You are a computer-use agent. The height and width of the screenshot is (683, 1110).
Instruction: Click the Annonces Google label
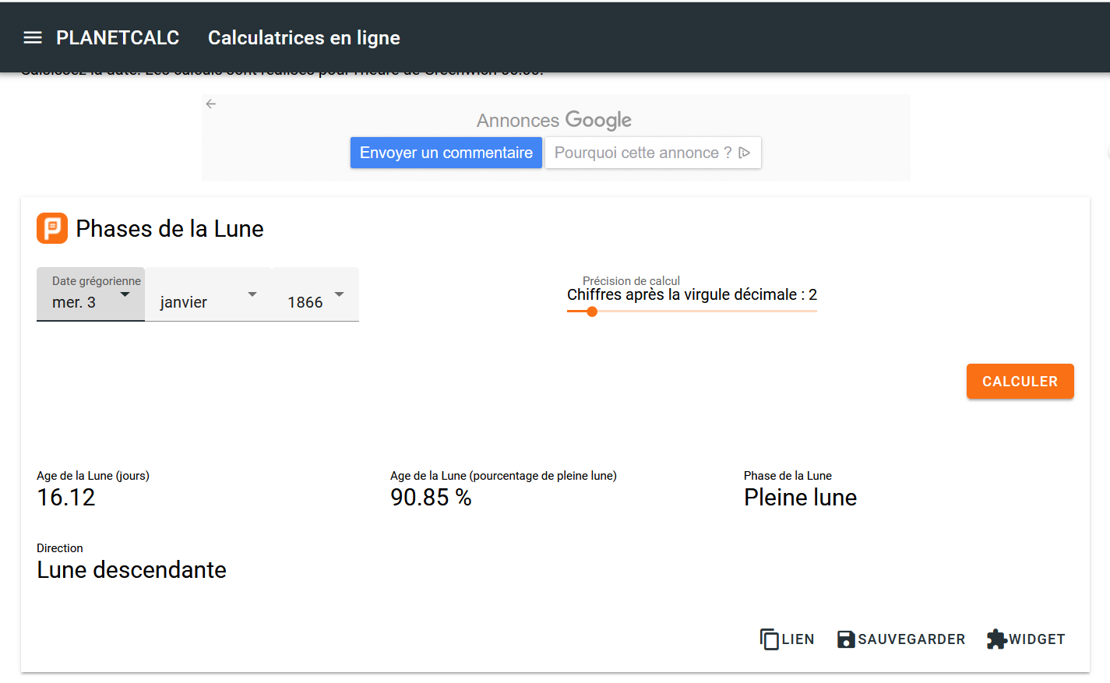click(554, 120)
